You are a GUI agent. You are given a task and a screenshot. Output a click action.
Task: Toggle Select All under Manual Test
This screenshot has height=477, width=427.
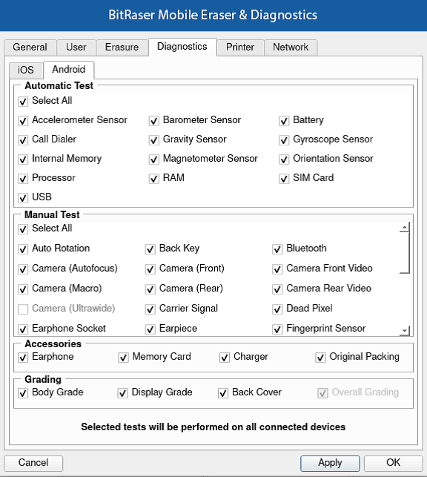23,228
